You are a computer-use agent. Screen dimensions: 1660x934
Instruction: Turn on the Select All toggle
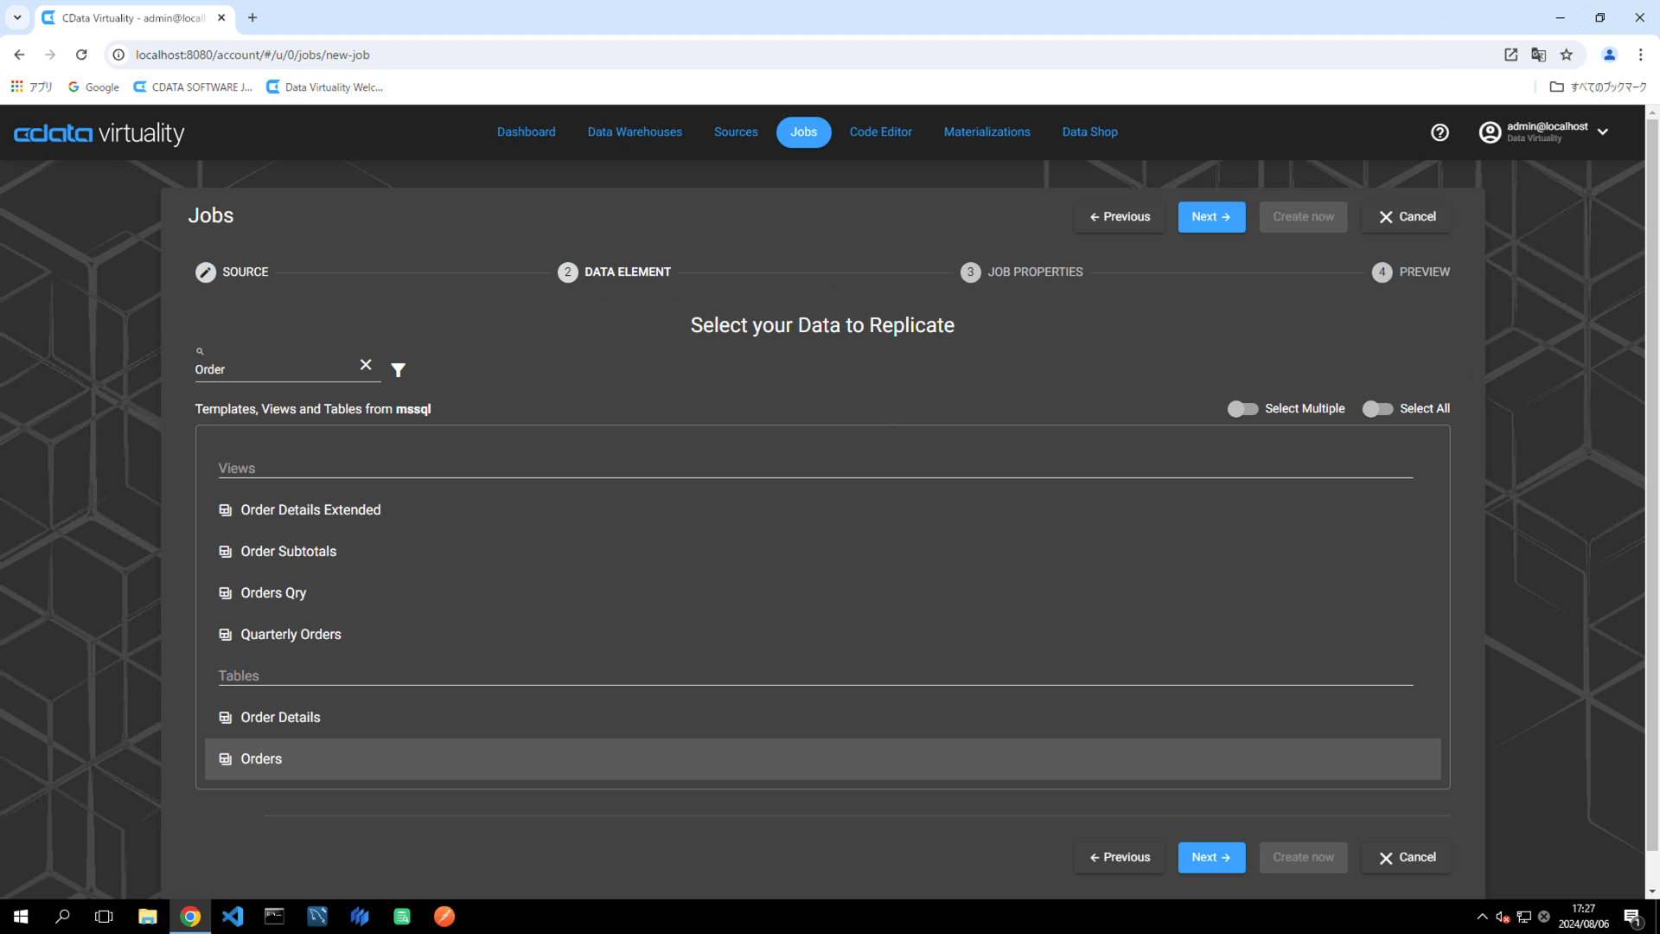tap(1377, 409)
